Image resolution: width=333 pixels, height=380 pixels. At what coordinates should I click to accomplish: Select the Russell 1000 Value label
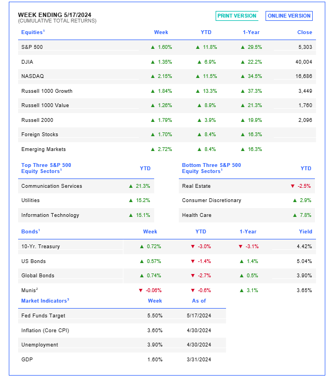(45, 105)
